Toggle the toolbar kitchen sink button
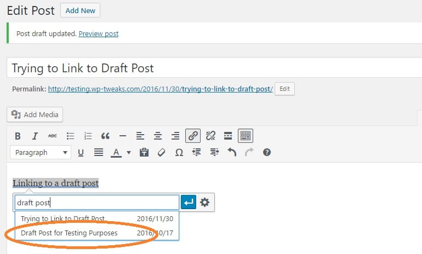This screenshot has height=254, width=422. click(x=246, y=136)
